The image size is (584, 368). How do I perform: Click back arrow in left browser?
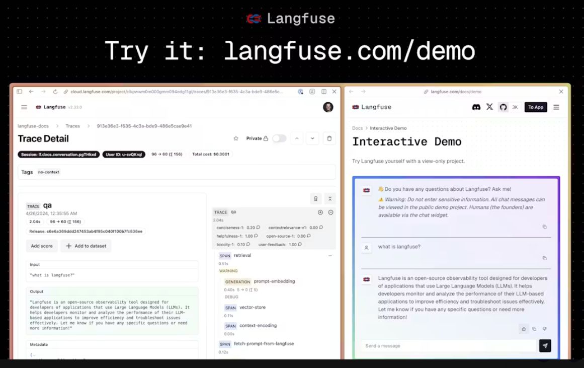tap(31, 91)
